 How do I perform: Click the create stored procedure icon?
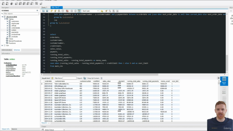(x=28, y=4)
